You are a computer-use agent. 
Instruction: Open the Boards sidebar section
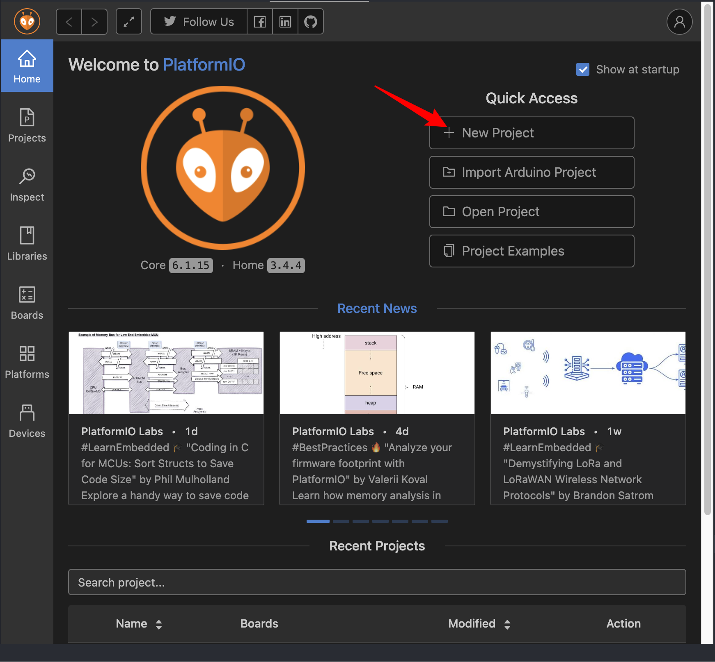tap(27, 303)
